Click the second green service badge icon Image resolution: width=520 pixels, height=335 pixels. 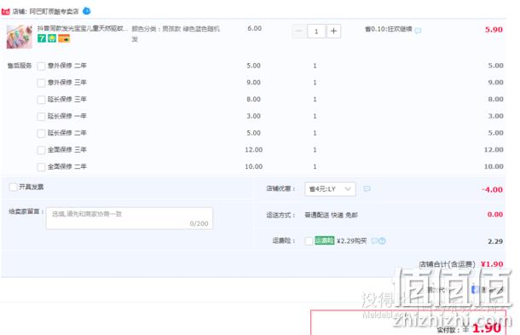click(52, 38)
